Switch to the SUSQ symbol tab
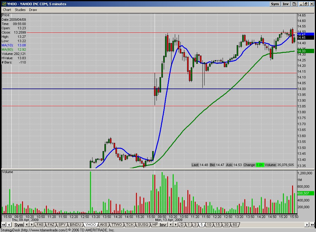The image size is (316, 232). pos(143,225)
